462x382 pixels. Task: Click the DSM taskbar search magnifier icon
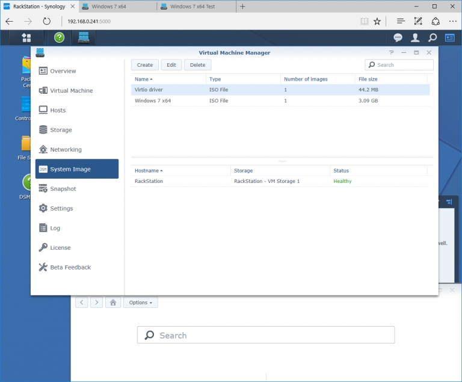[x=432, y=37]
